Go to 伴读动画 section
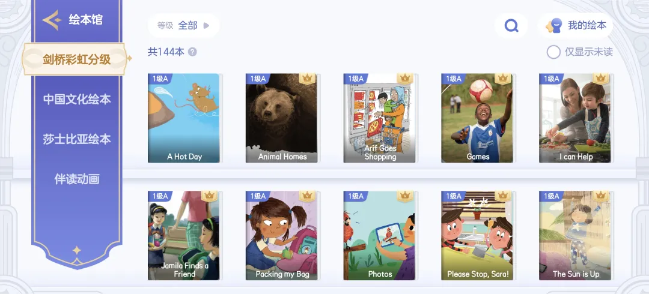This screenshot has height=294, width=649. pos(77,179)
